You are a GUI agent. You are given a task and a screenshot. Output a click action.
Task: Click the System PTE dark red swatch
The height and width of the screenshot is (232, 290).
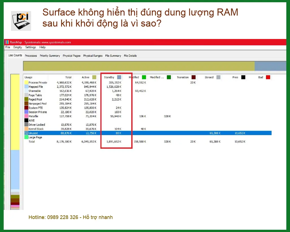pyautogui.click(x=26, y=108)
